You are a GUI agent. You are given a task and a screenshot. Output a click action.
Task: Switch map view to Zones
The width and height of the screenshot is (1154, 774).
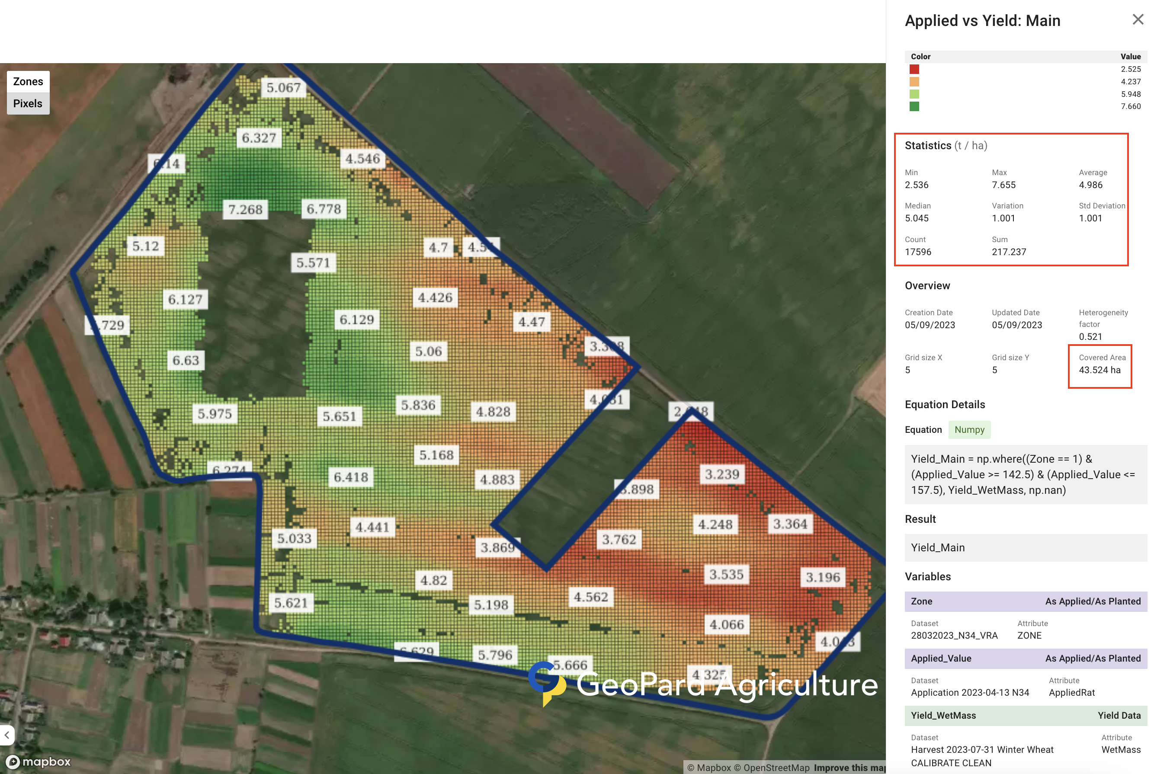[x=28, y=81]
